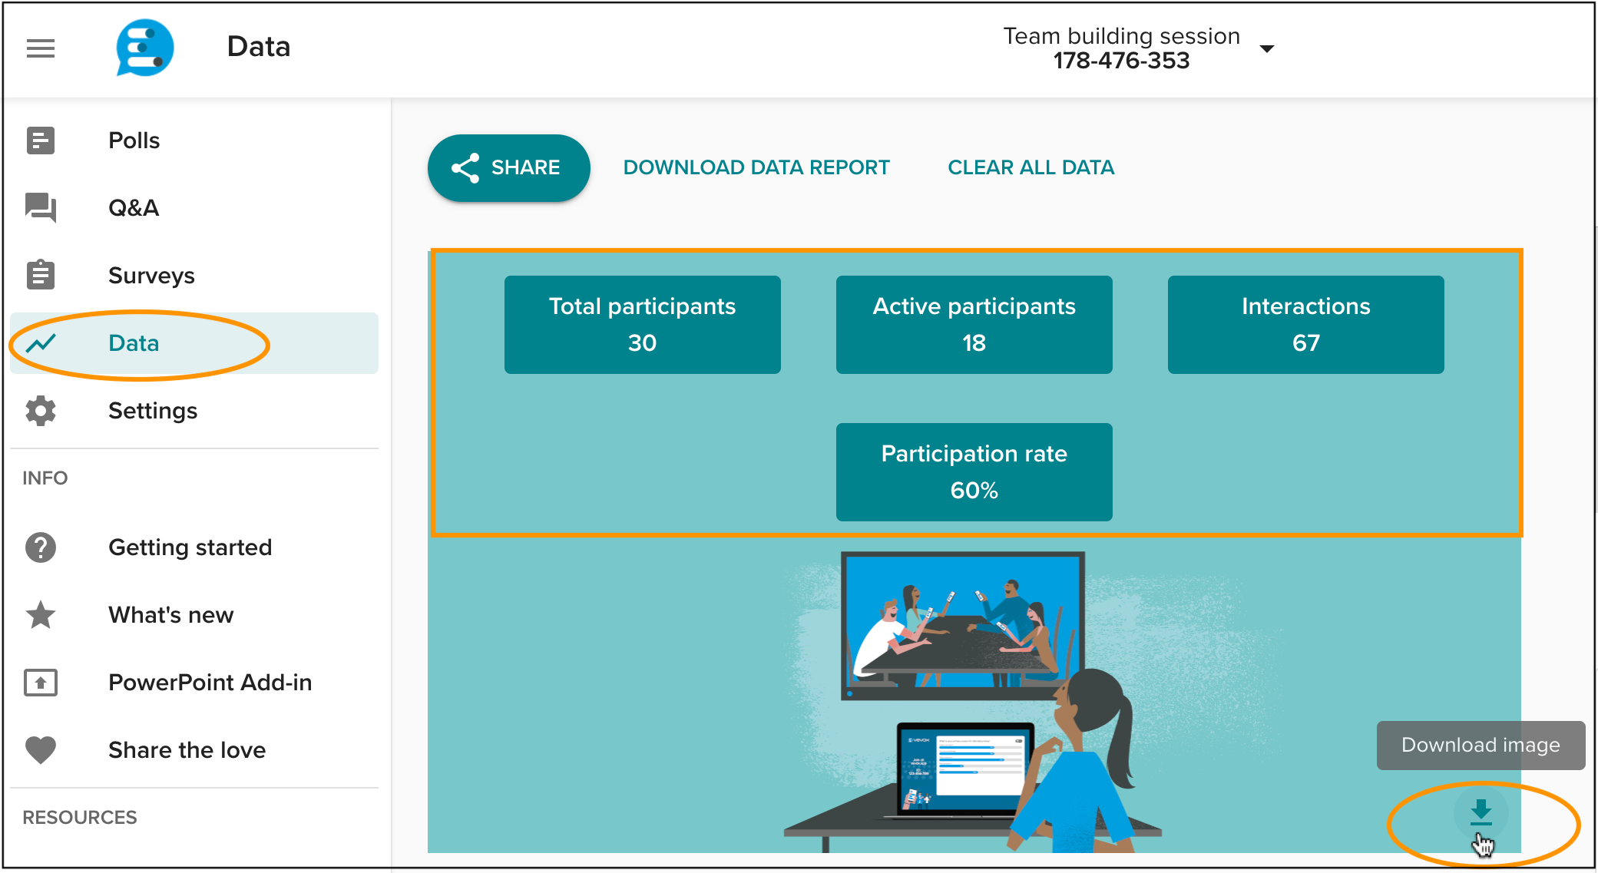
Task: Click DOWNLOAD DATA REPORT
Action: click(756, 167)
